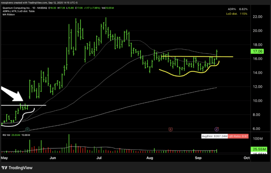
Task: Click the ADR% 6.62% table value
Action: click(243, 9)
